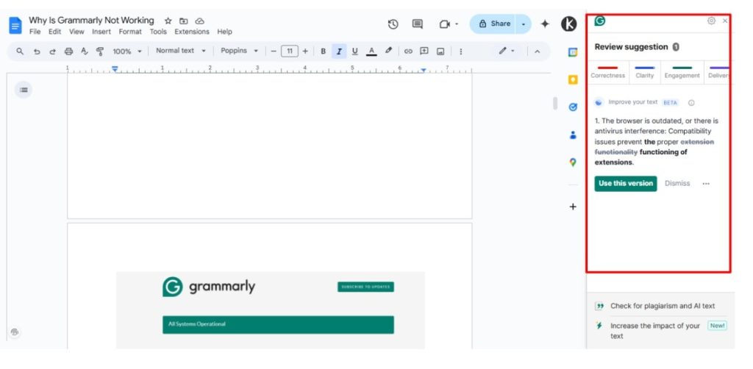Open the Edit menu
Image resolution: width=753 pixels, height=369 pixels.
click(54, 32)
